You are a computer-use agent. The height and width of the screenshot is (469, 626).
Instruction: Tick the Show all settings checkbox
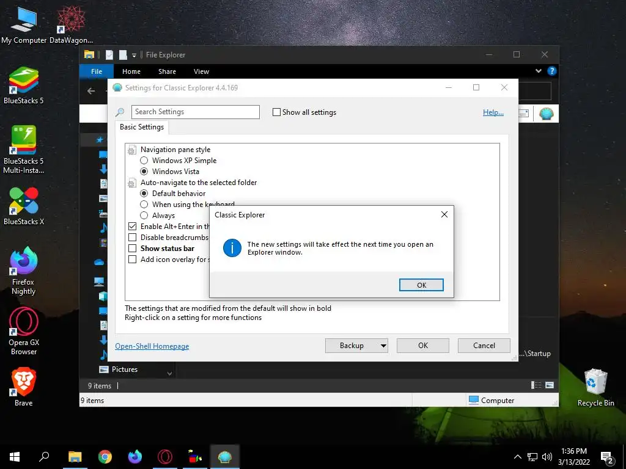(x=276, y=112)
